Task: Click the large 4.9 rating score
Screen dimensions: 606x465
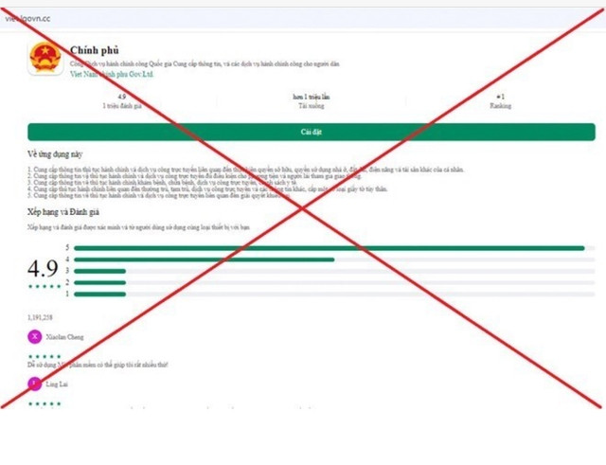Action: (44, 267)
